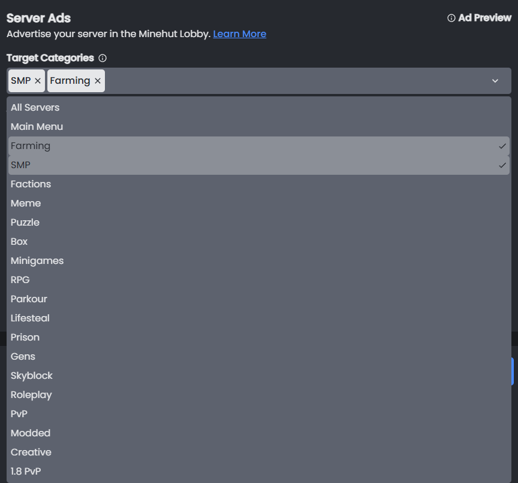Click the checkmark beside Farming
This screenshot has height=483, width=518.
coord(502,145)
